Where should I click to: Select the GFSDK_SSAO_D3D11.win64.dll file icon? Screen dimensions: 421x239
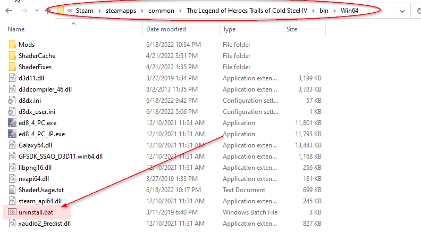point(12,156)
